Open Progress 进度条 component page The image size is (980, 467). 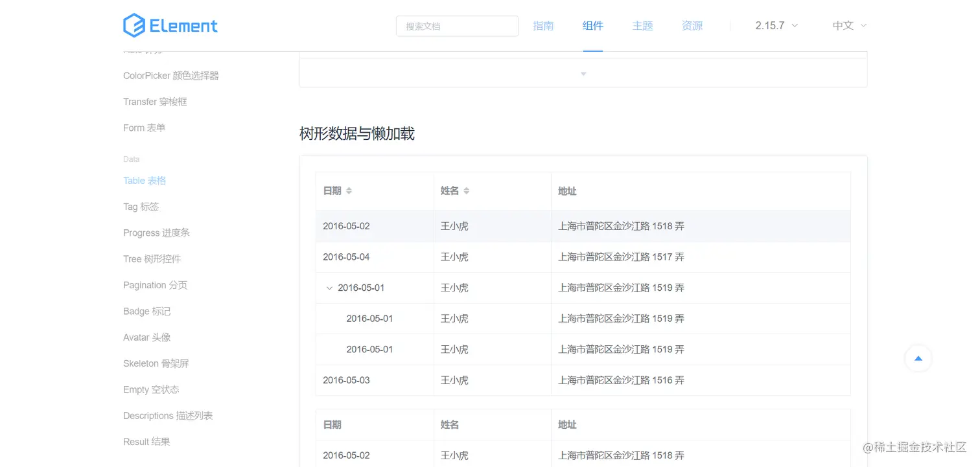[156, 233]
